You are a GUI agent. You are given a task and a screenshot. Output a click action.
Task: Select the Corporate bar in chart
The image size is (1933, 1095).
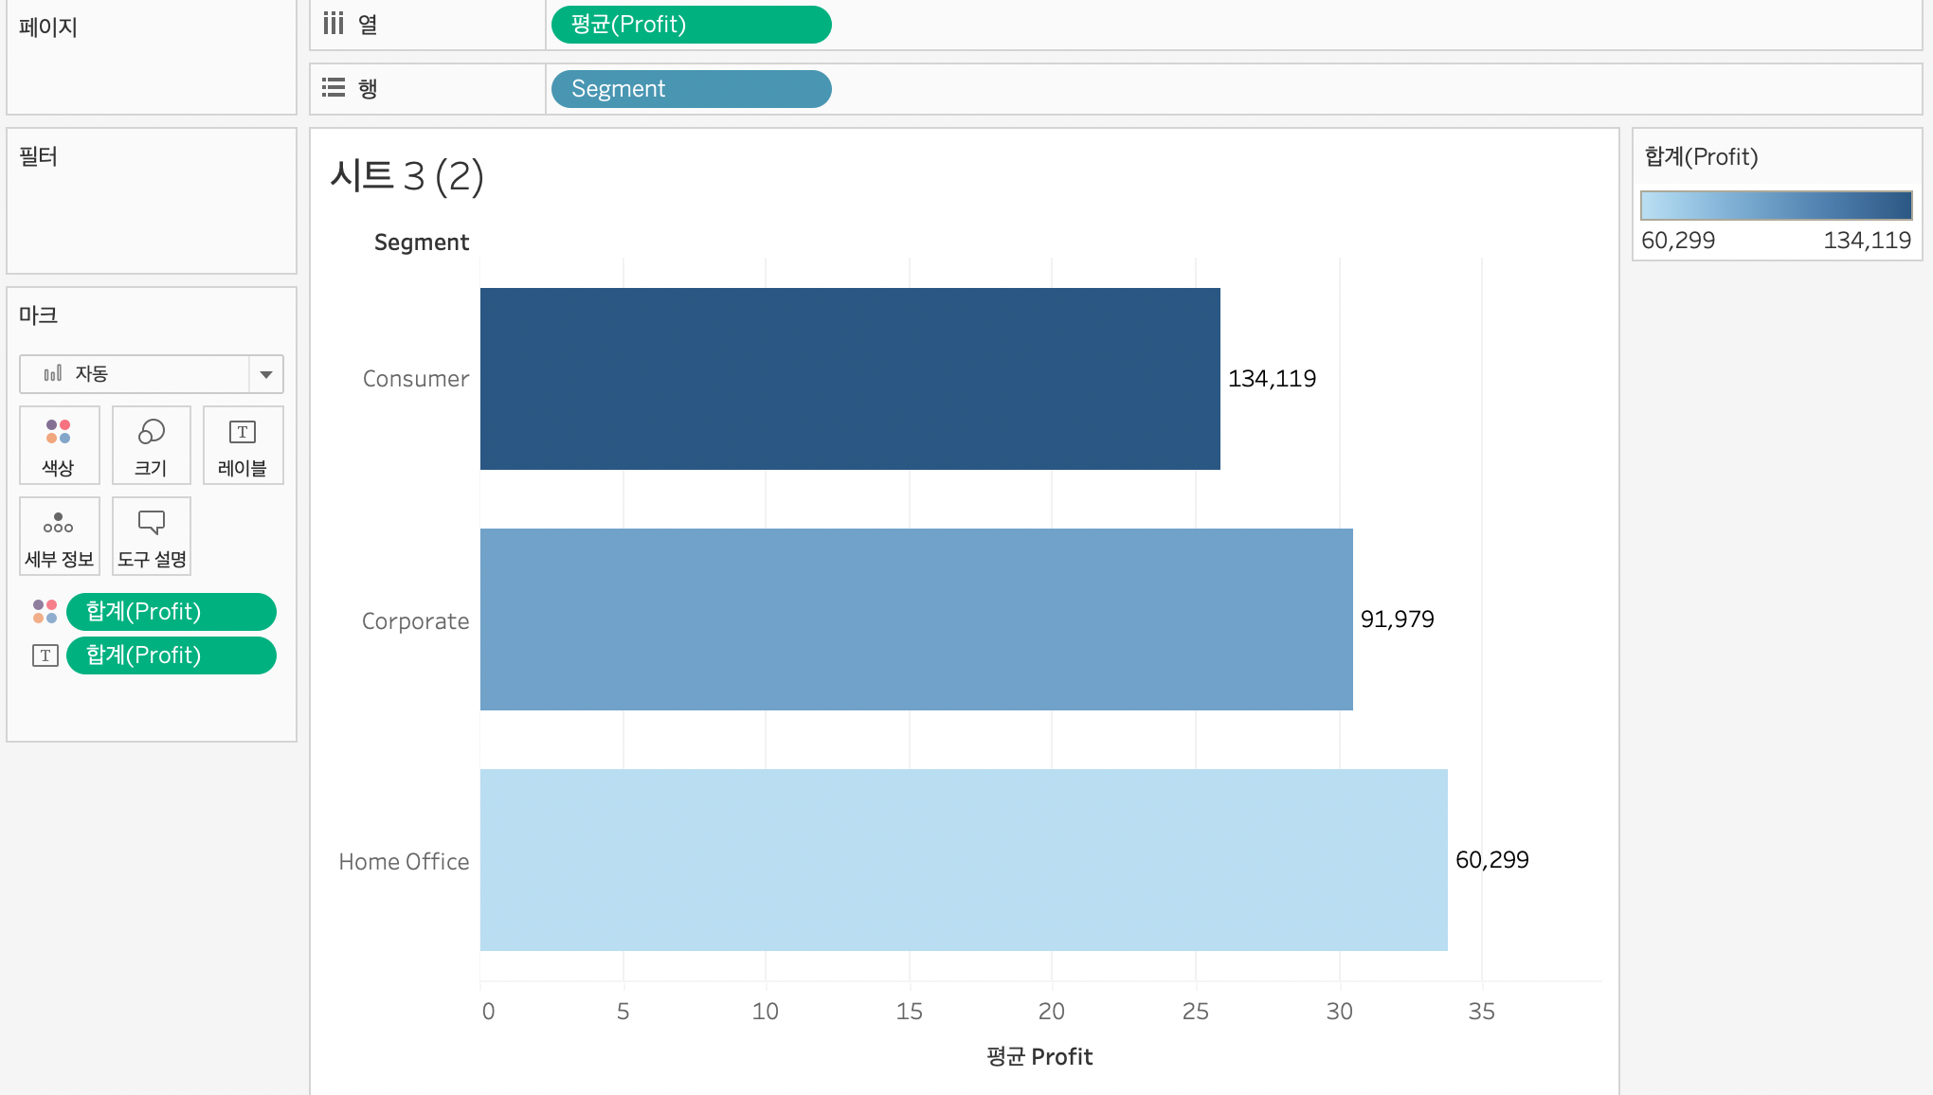(915, 619)
